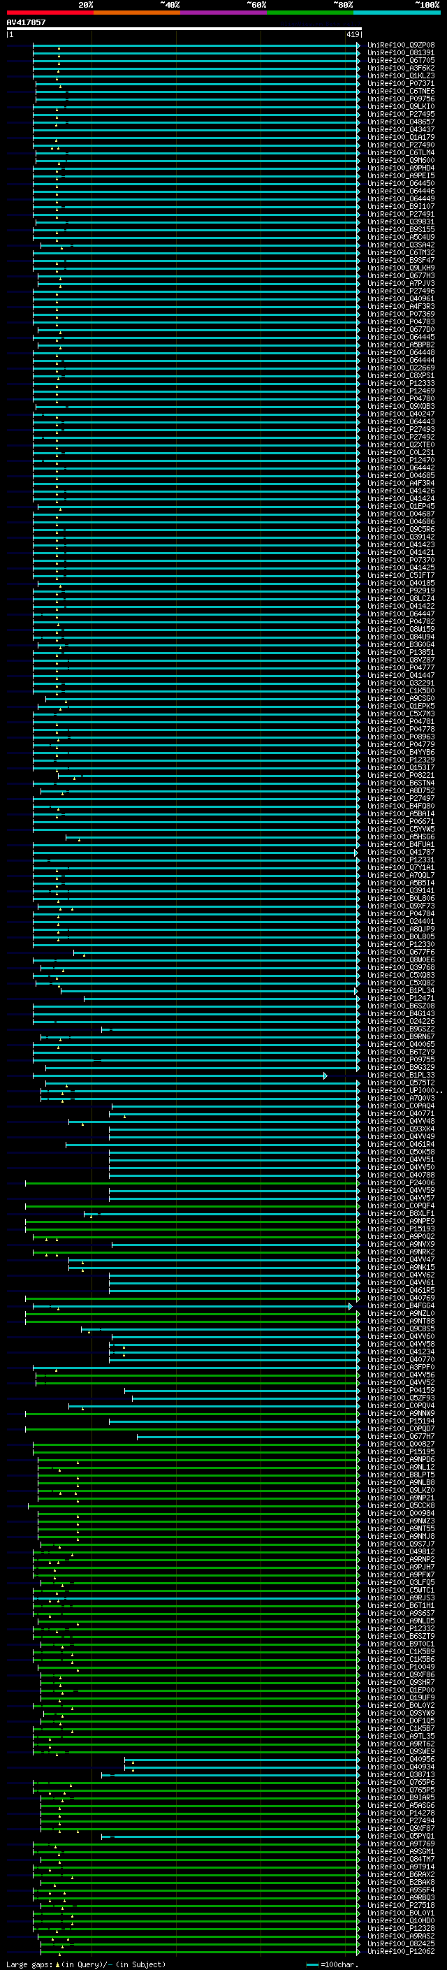The image size is (447, 1970).
Task: Select the label UniRef100_Q41787
Action: pos(400,852)
